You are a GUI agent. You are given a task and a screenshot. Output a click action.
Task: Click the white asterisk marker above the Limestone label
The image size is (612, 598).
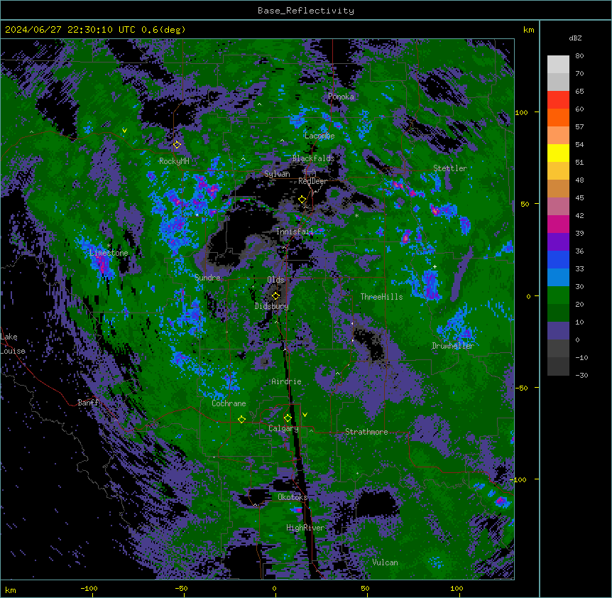click(x=109, y=246)
